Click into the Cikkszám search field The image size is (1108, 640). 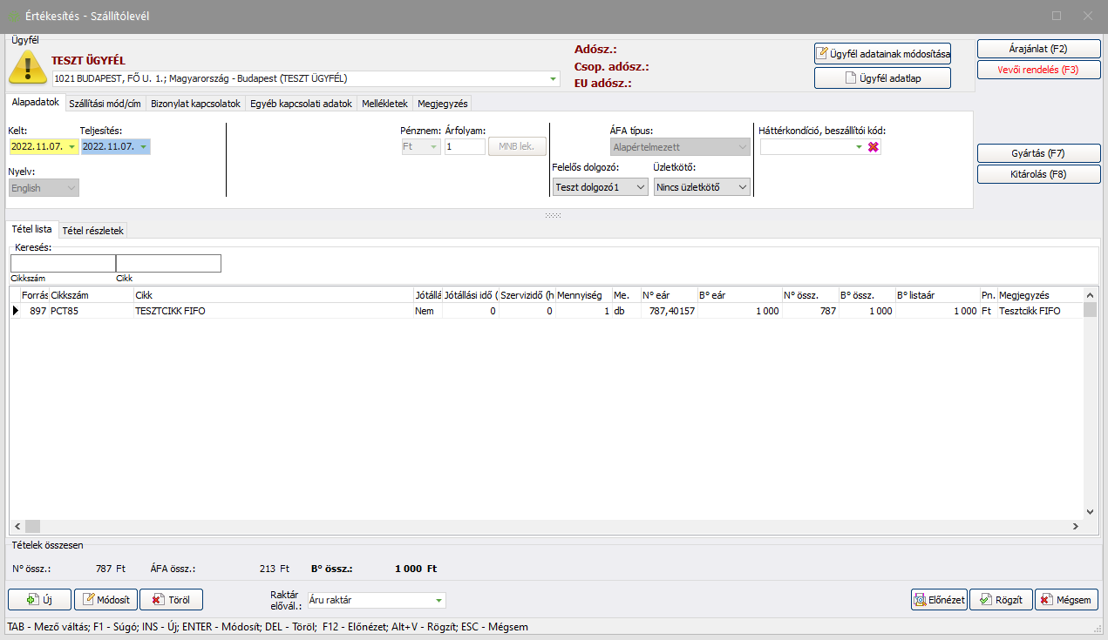point(63,263)
